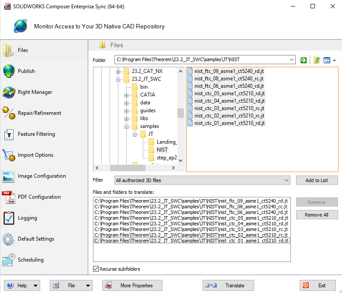Expand the data folder node
The height and width of the screenshot is (293, 342).
click(x=126, y=103)
